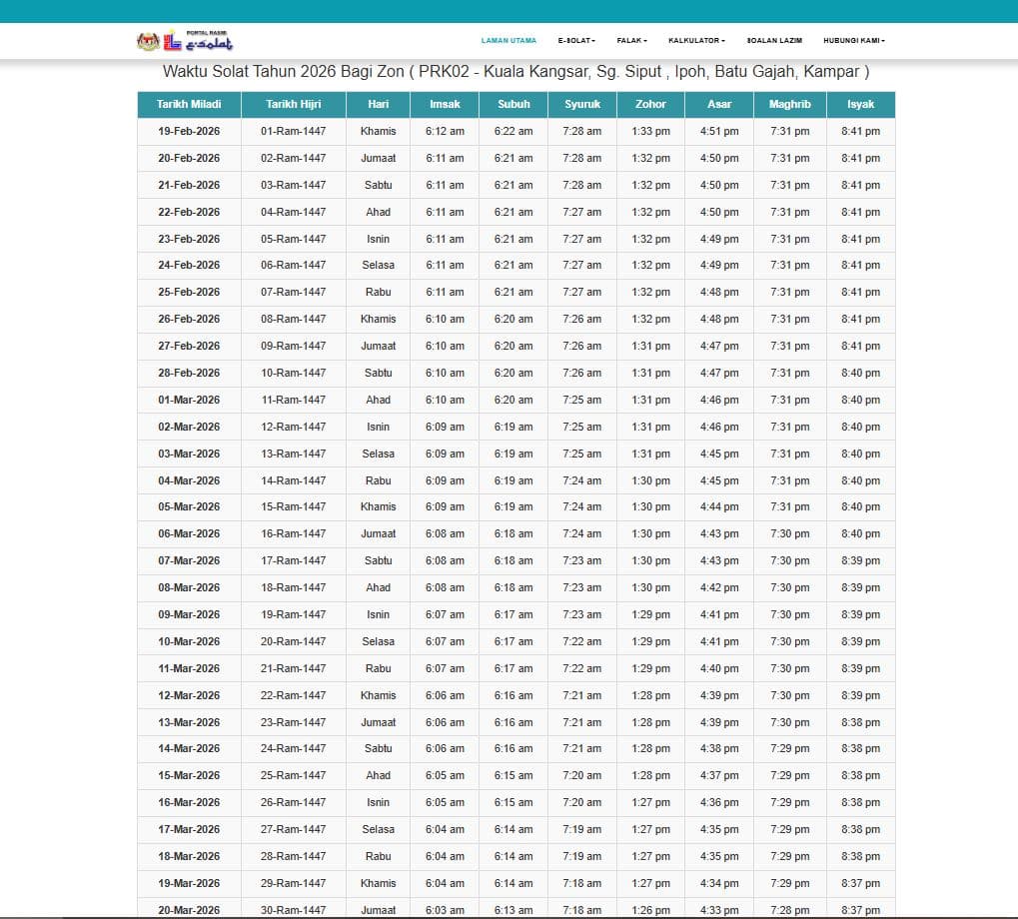Select the Imsak column header
This screenshot has height=919, width=1018.
[x=445, y=105]
